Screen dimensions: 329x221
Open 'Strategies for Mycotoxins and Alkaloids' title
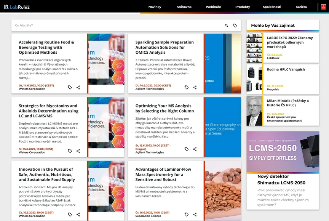pos(48,111)
